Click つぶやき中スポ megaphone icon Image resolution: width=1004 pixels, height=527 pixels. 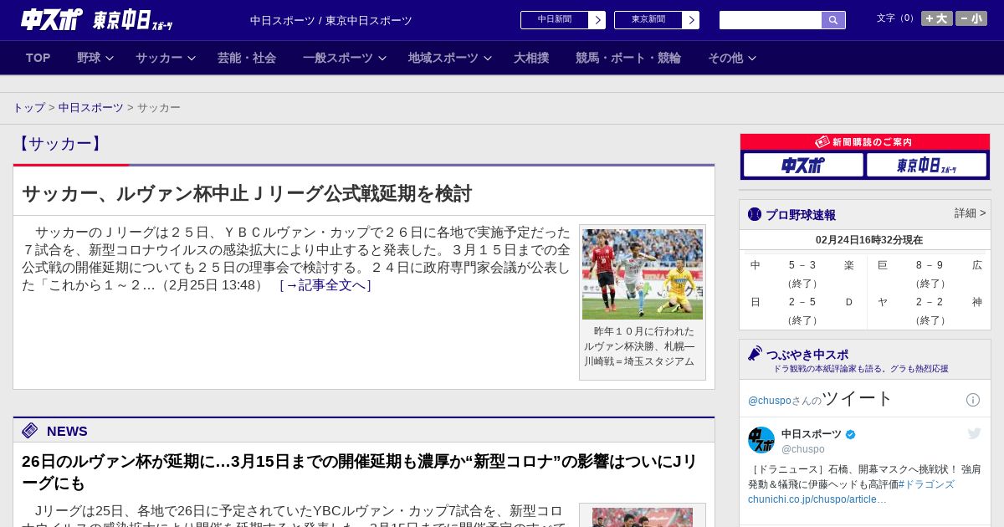(755, 353)
